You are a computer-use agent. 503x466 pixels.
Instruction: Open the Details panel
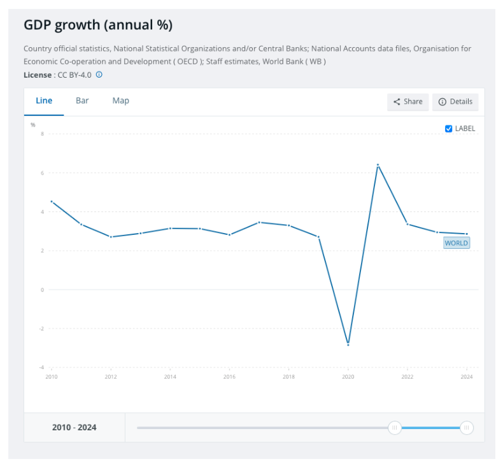click(455, 102)
